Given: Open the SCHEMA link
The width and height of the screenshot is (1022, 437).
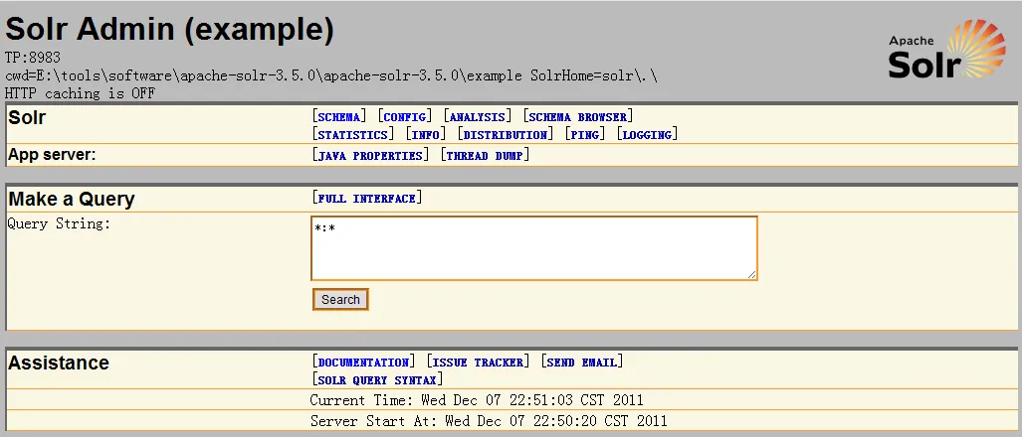Looking at the screenshot, I should click(339, 117).
